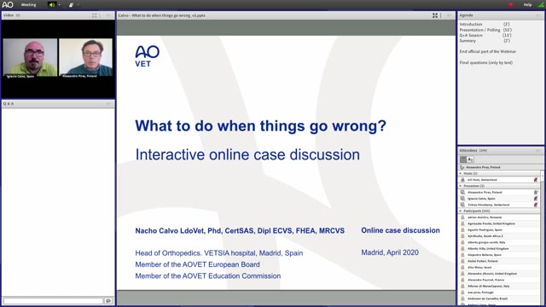
Task: Select Alessandro Piras in Presenters list
Action: [x=485, y=192]
